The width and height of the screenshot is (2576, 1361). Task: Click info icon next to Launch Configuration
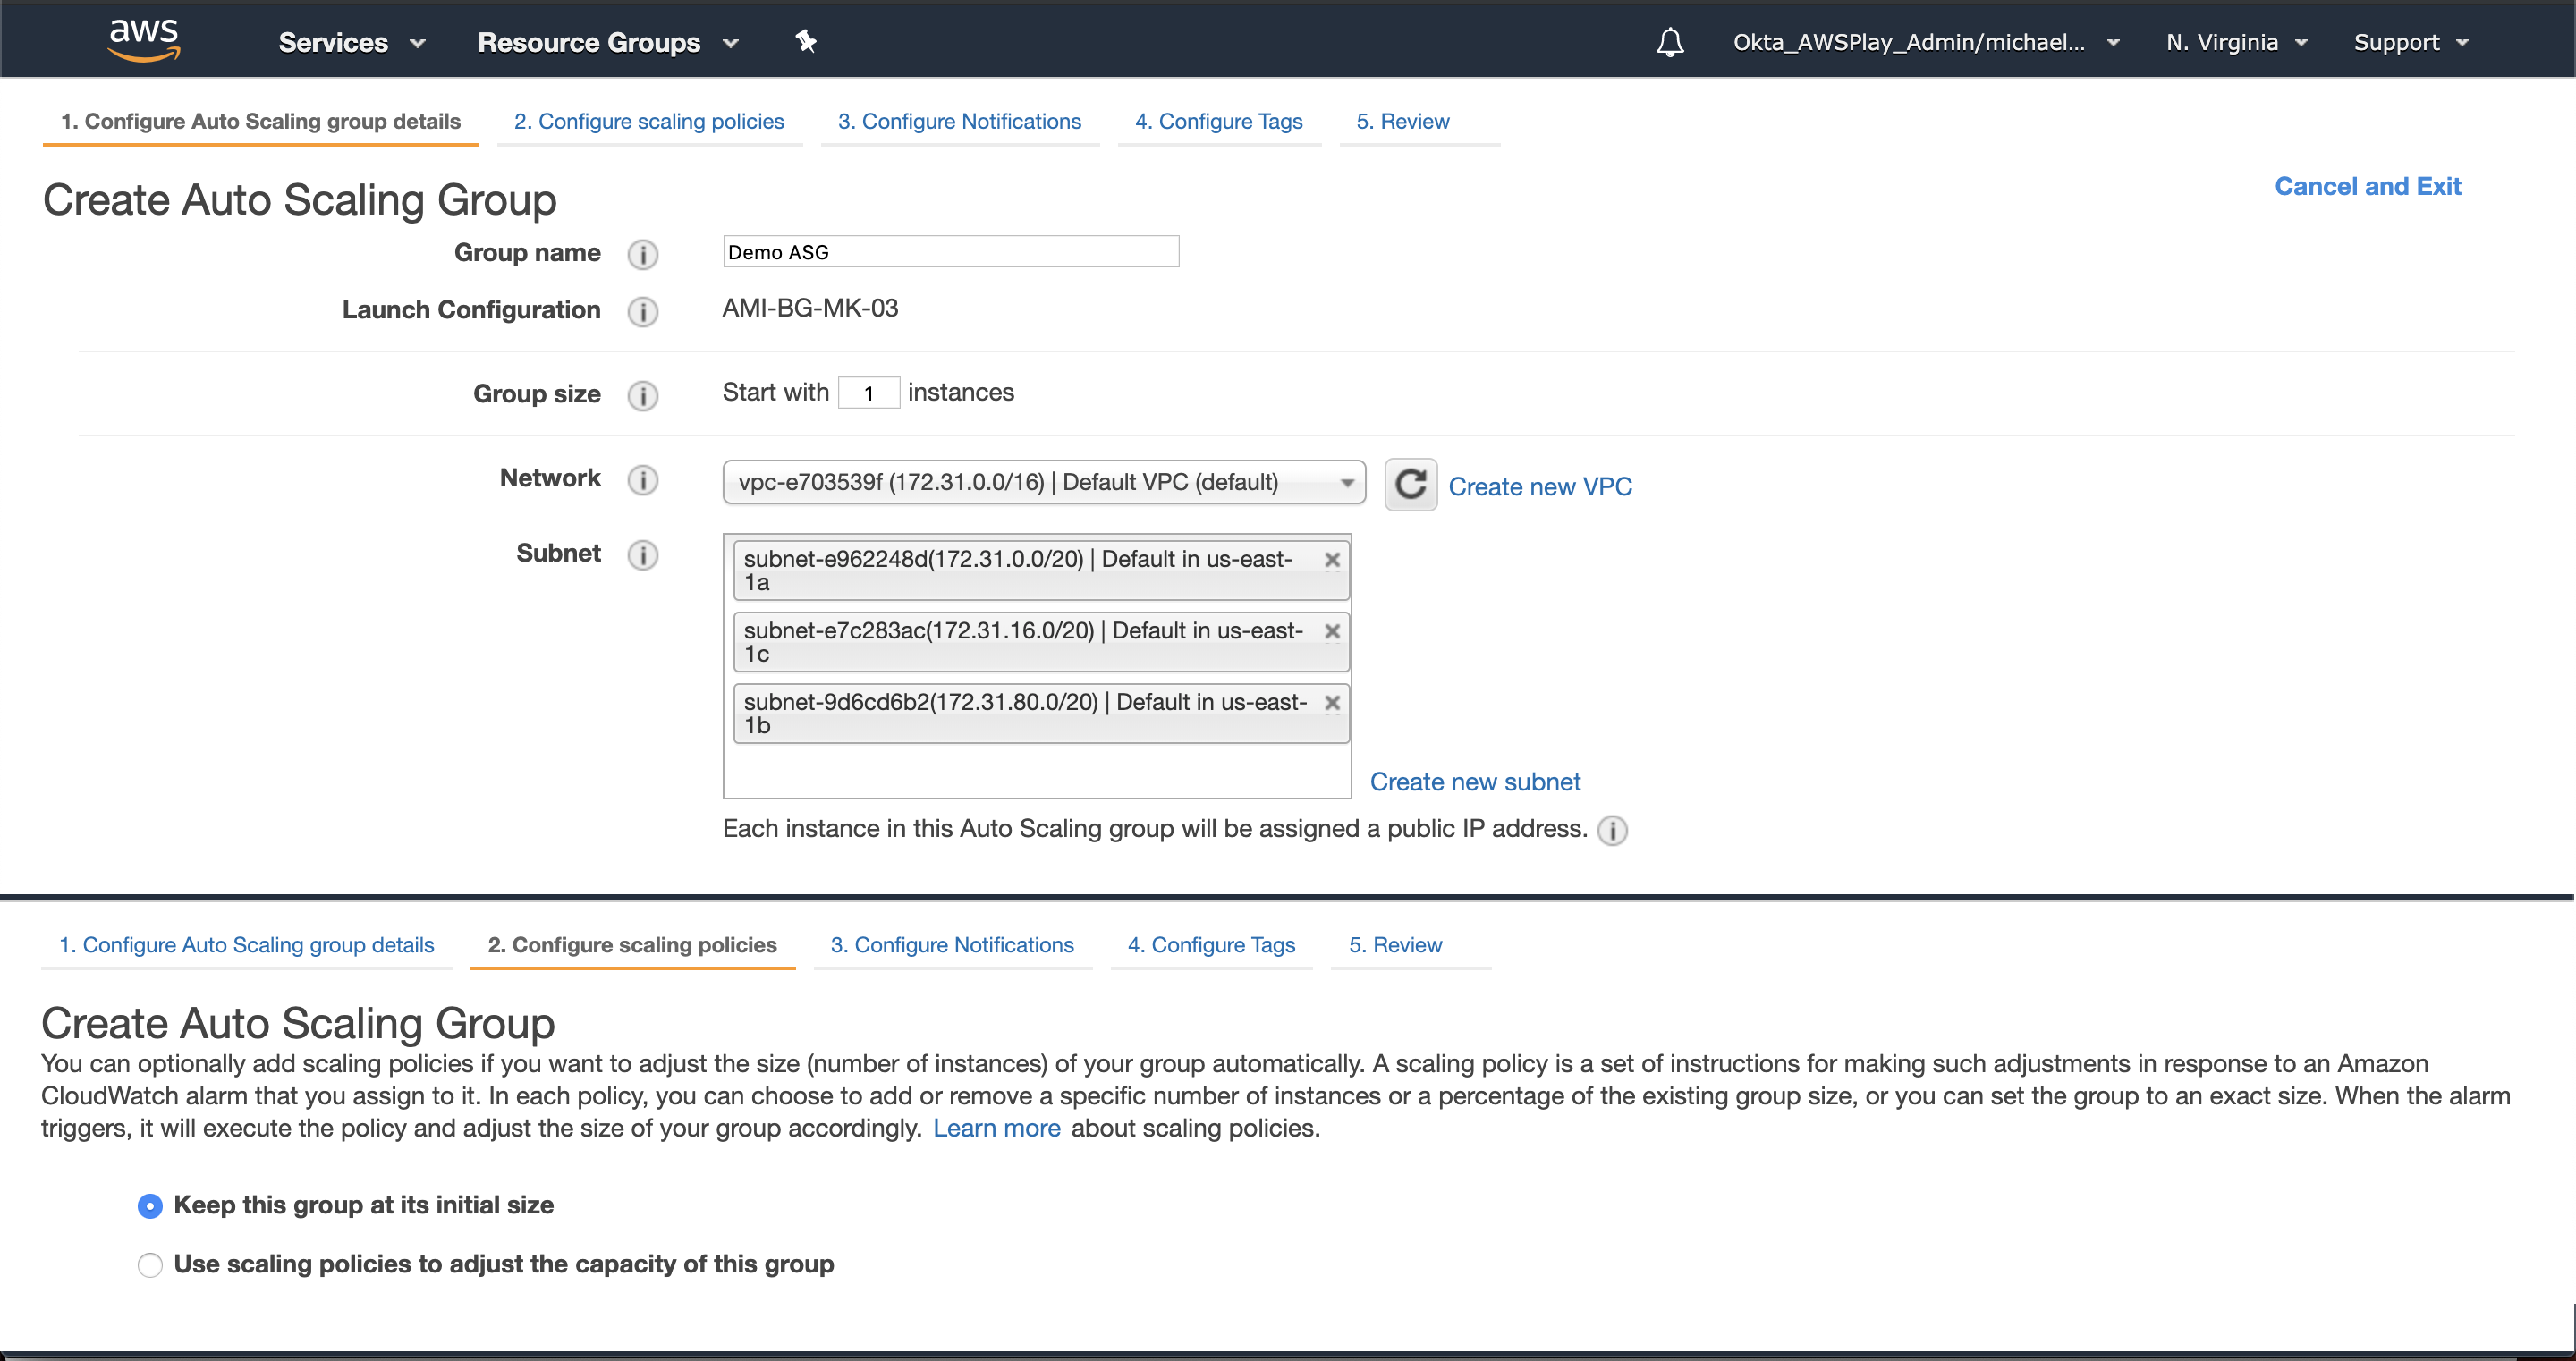643,311
